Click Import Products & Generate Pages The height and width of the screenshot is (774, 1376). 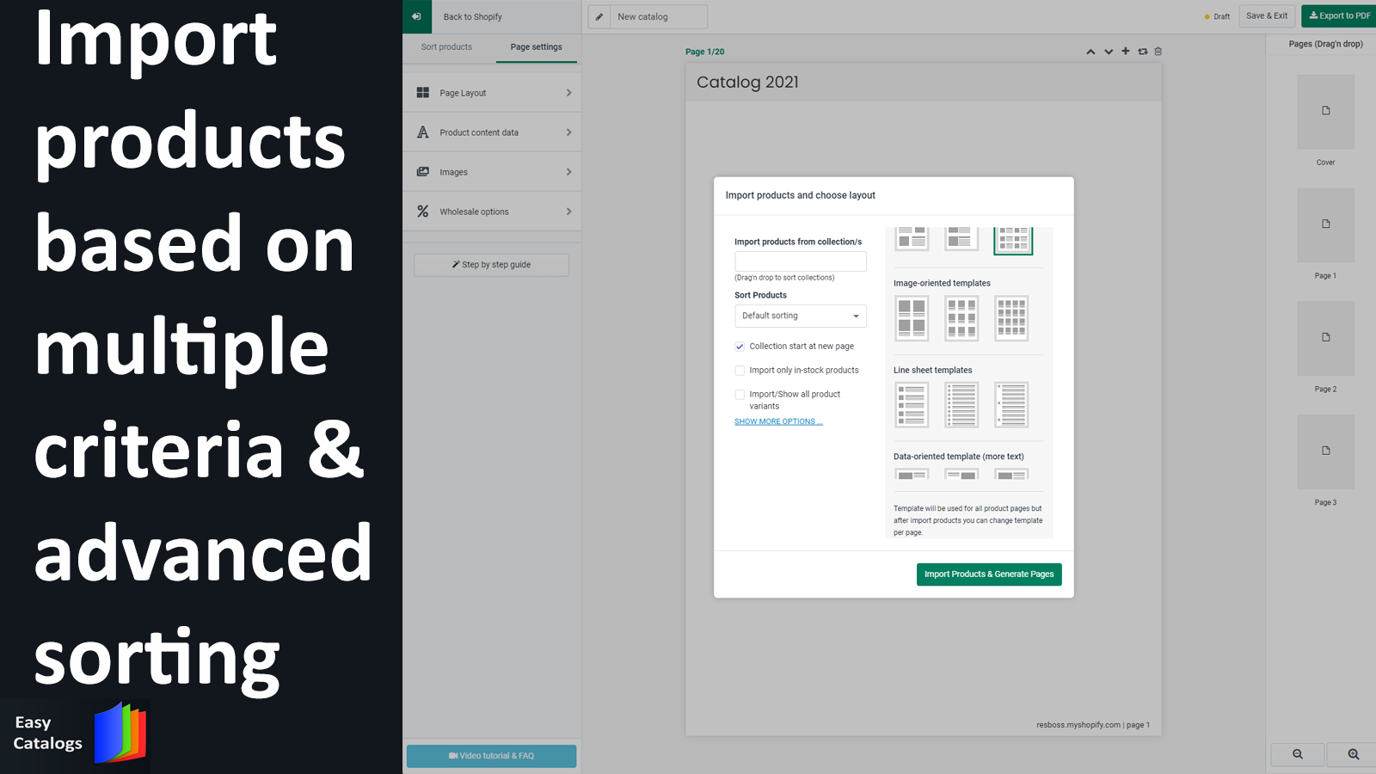coord(989,574)
